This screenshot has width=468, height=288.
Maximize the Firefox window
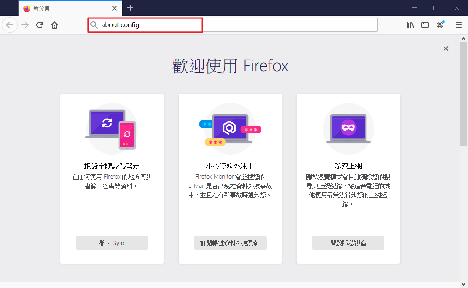[436, 8]
